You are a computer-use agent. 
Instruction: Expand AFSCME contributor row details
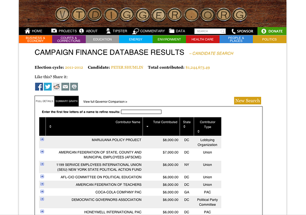pyautogui.click(x=42, y=151)
